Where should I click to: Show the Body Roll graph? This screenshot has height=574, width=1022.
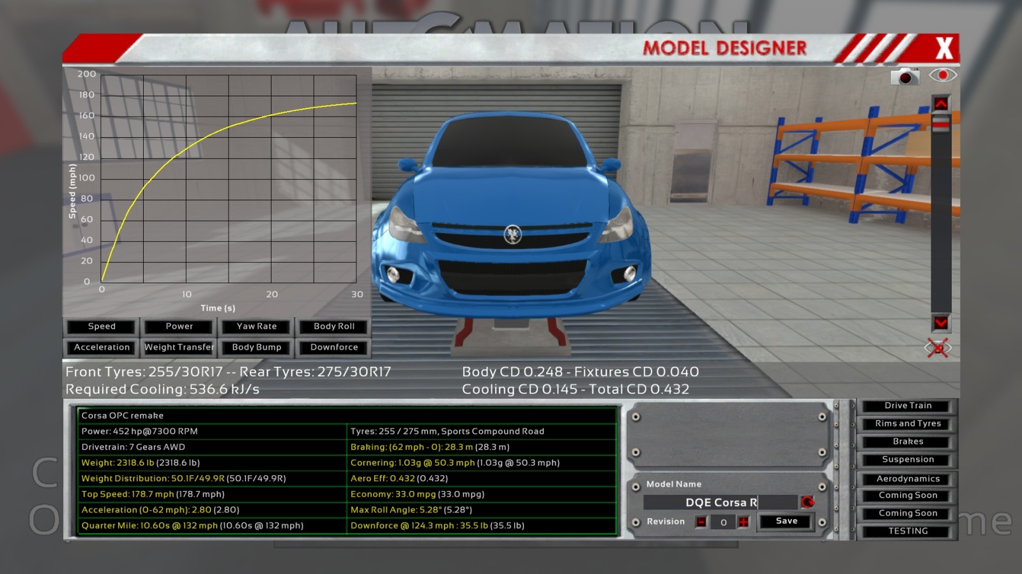pos(334,327)
